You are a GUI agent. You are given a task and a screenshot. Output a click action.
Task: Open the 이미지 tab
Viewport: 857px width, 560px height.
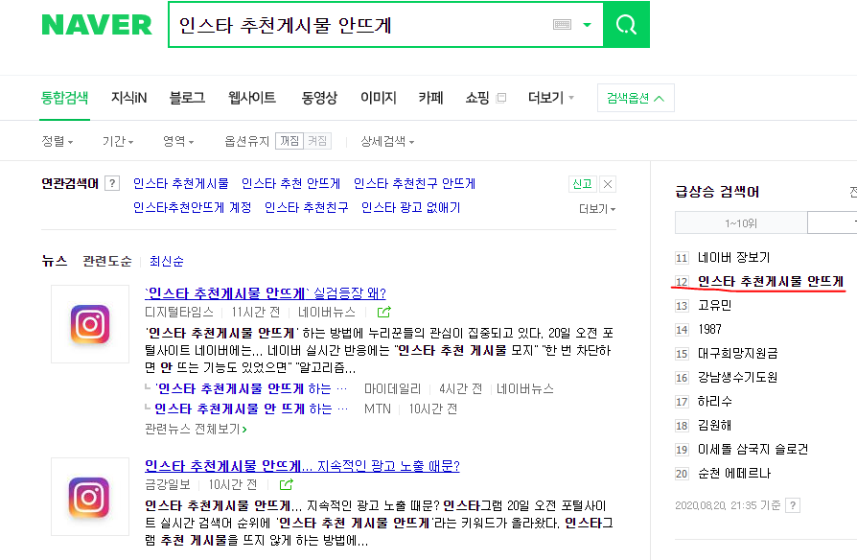[x=379, y=98]
